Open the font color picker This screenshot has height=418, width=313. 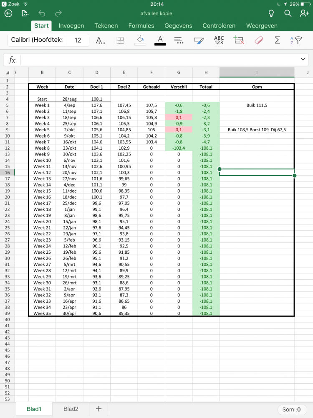(x=159, y=40)
